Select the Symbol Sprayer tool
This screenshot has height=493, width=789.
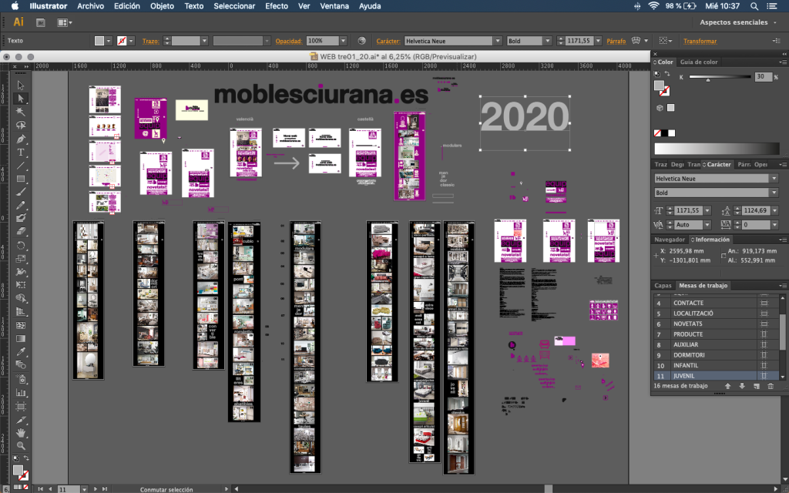(x=21, y=379)
